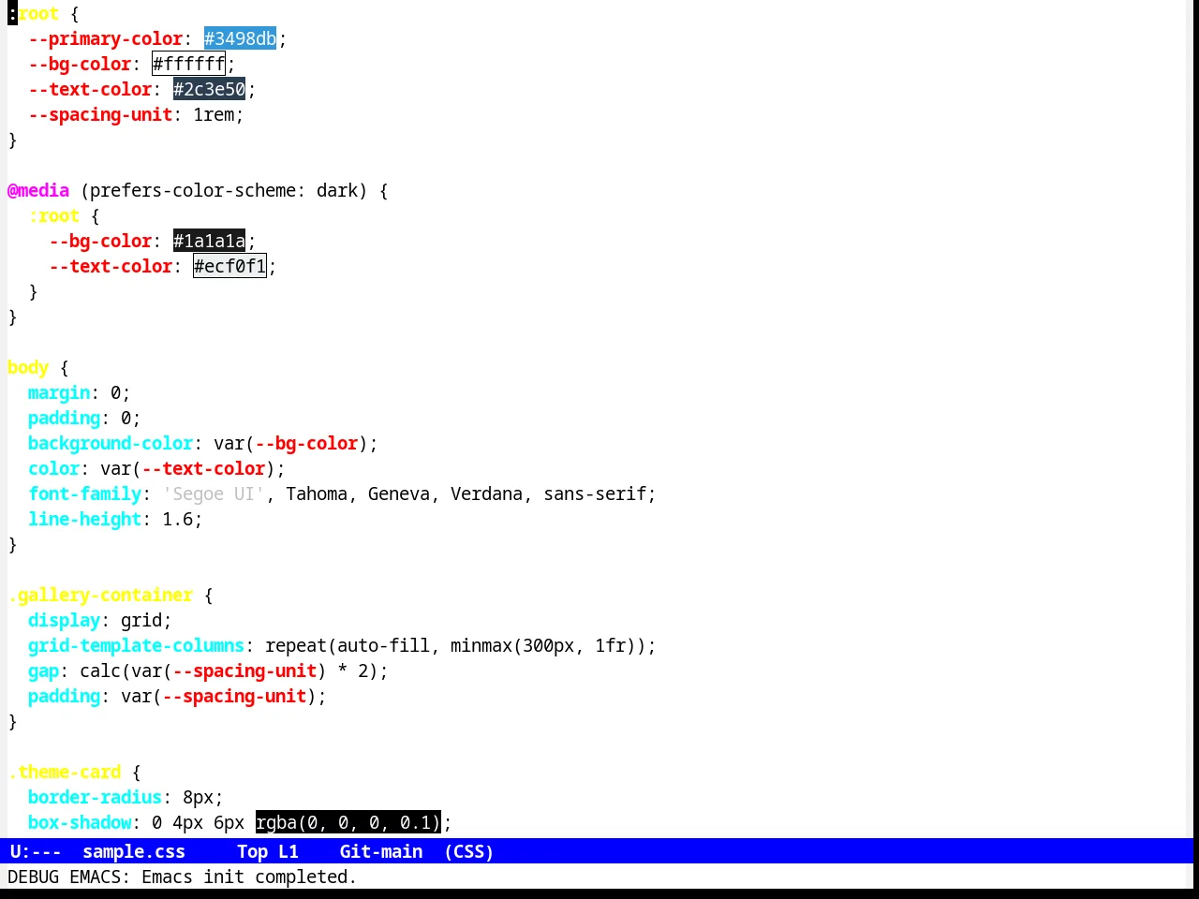
Task: Click the 1.6 line-height value
Action: (x=178, y=519)
